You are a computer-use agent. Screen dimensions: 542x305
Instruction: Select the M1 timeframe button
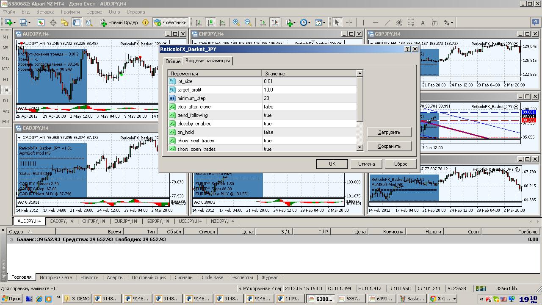(x=6, y=37)
